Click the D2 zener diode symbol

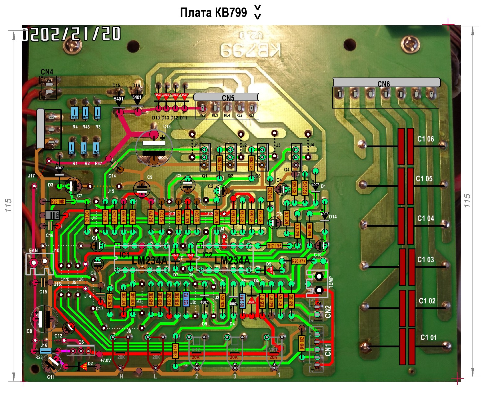click(x=82, y=366)
